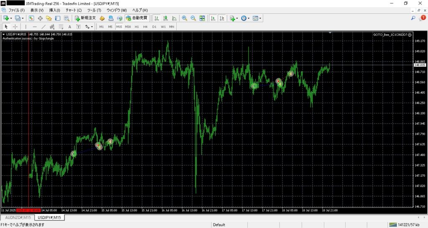This screenshot has width=428, height=228.
Task: Open the Periodicity clock dropdown
Action: coord(245,18)
